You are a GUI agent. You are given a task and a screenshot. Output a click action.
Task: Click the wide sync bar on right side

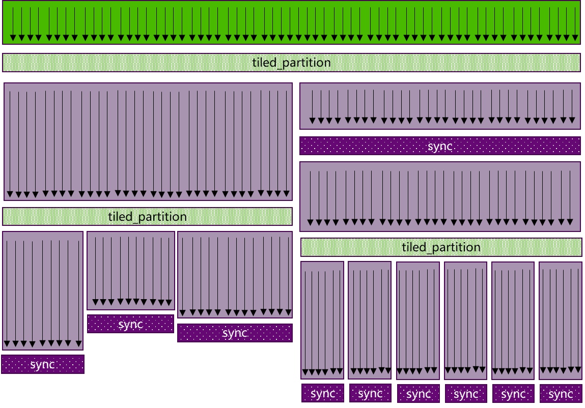[x=440, y=146]
